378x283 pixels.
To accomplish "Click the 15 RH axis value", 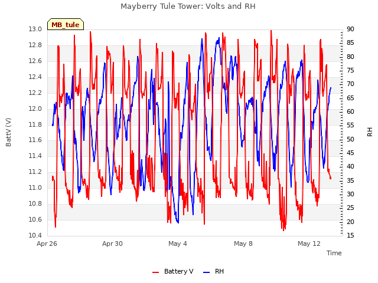I will (x=350, y=235).
